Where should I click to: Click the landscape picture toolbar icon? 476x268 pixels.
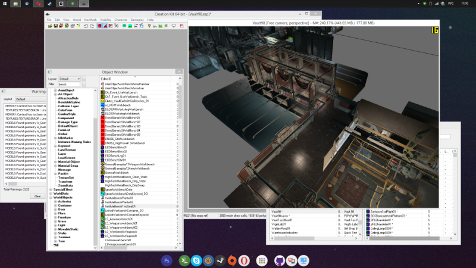(130, 26)
